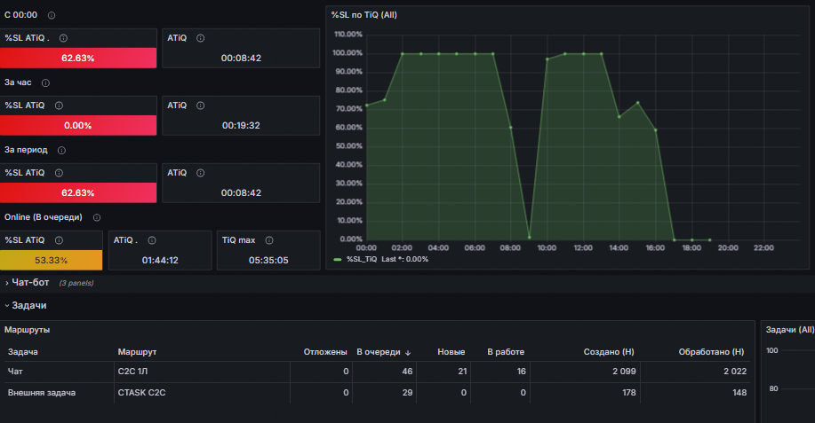Show info for ATiQ panel valued 00:08:42 under С 00:00
The image size is (815, 423).
pos(201,38)
